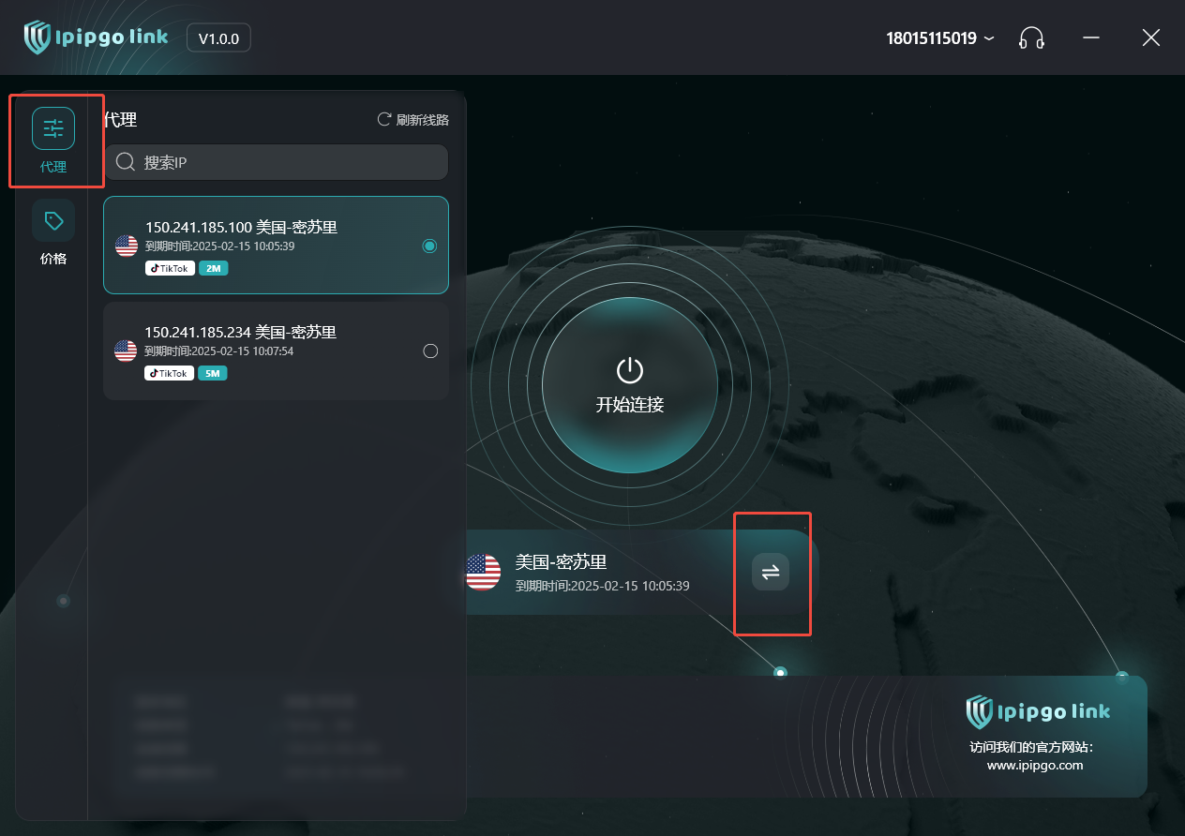Click the 2M bandwidth badge

213,268
